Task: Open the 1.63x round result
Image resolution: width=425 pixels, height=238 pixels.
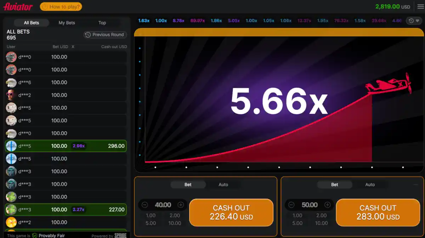Action: point(144,21)
